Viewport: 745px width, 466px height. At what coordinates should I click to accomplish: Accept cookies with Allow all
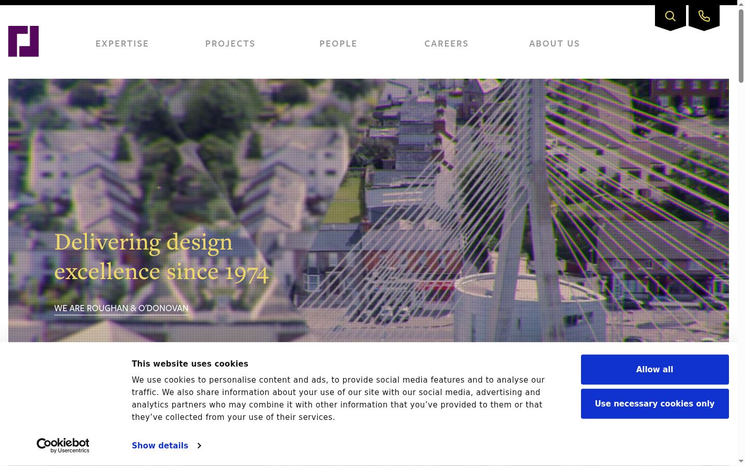click(654, 370)
